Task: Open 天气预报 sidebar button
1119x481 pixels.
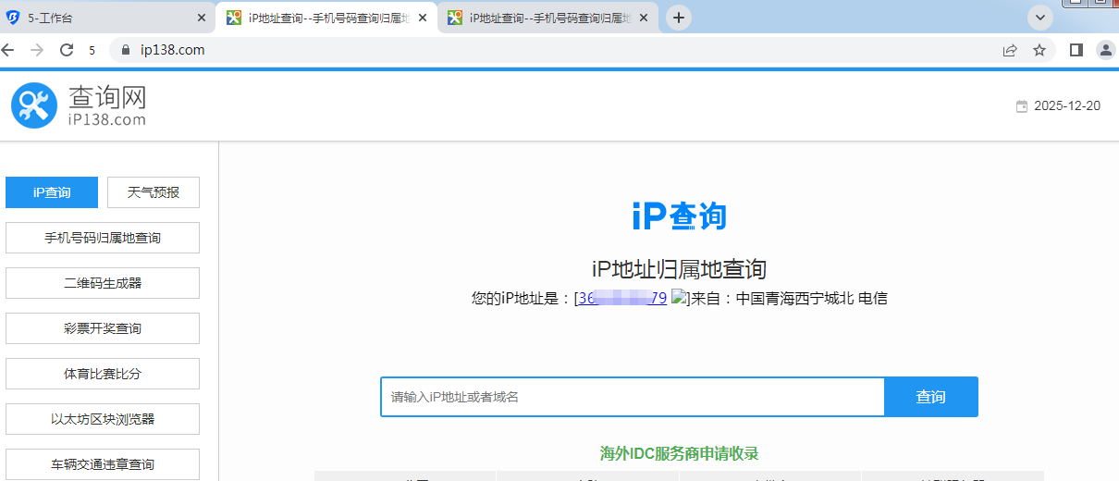Action: (x=154, y=192)
